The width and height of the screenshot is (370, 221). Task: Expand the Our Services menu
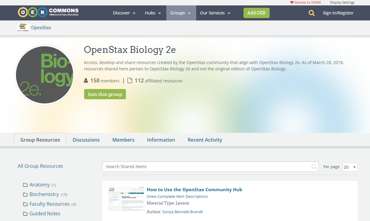click(215, 13)
